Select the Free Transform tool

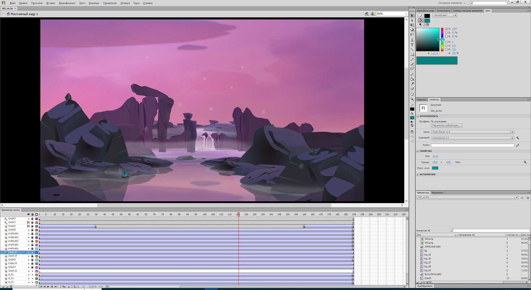pyautogui.click(x=412, y=25)
